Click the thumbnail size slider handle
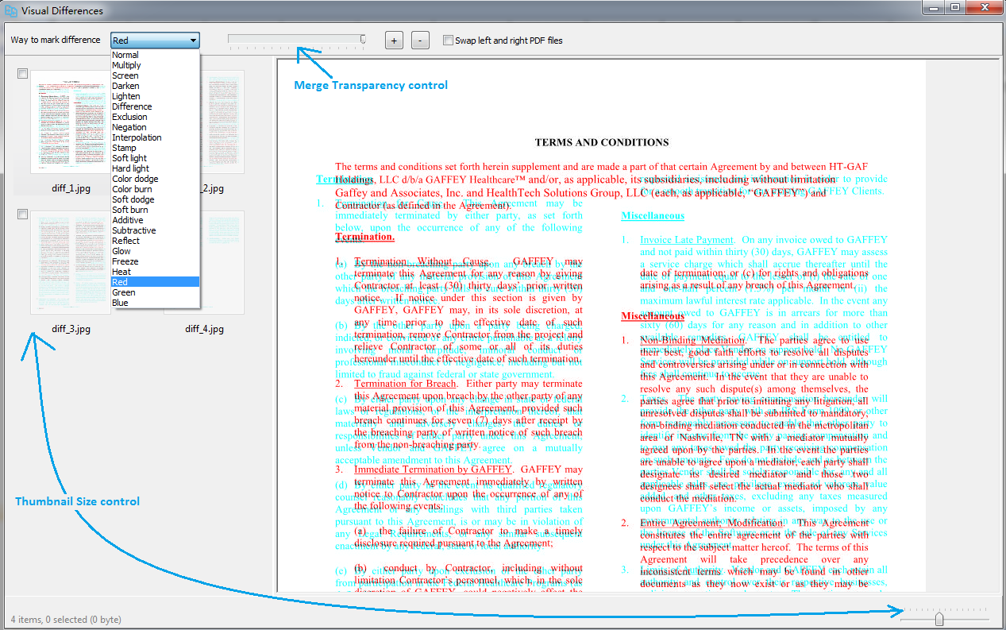Viewport: 1006px width, 630px height. coord(939,619)
